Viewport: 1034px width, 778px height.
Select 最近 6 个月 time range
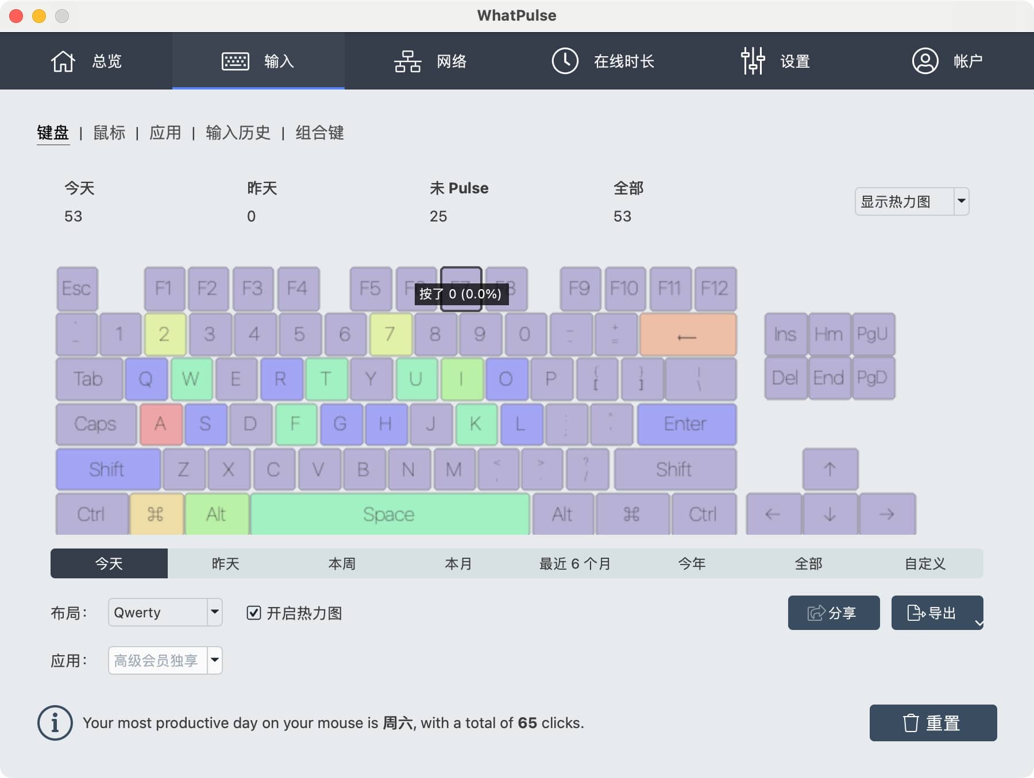[575, 563]
